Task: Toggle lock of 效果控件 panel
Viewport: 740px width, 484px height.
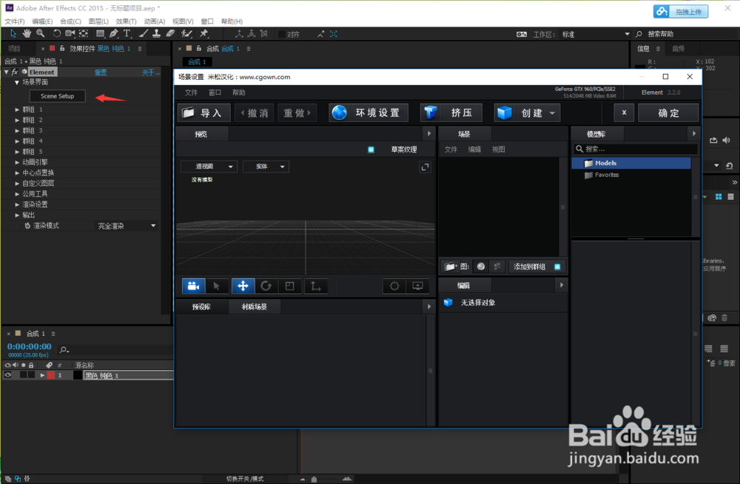Action: 62,48
